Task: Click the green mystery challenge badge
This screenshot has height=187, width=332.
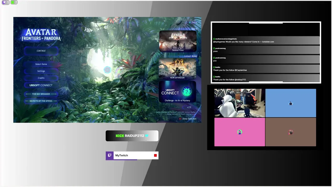Action: coord(186,91)
